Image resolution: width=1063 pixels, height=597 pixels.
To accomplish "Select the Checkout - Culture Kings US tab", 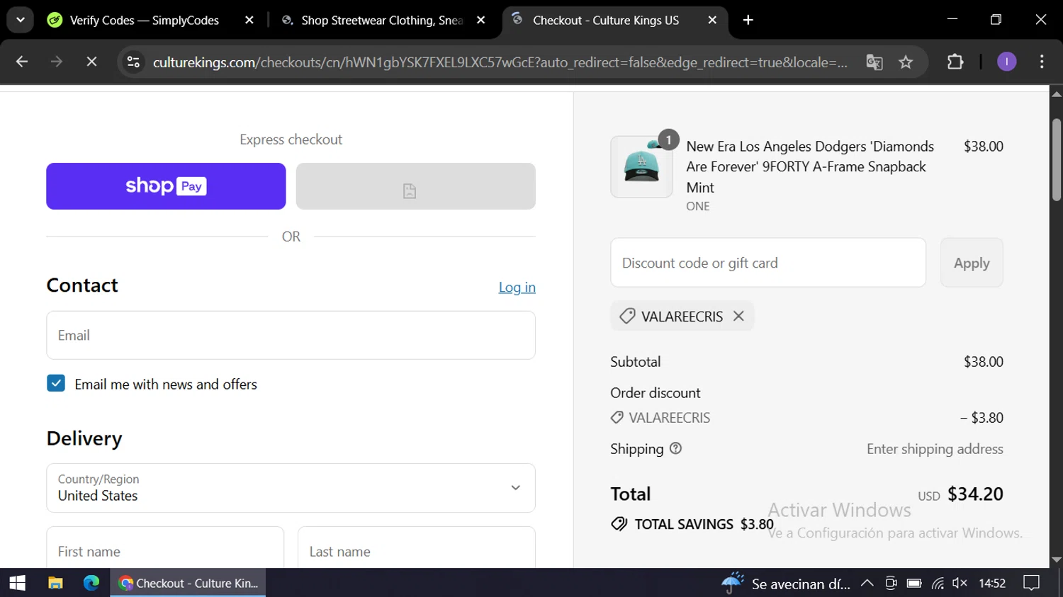I will pyautogui.click(x=606, y=21).
